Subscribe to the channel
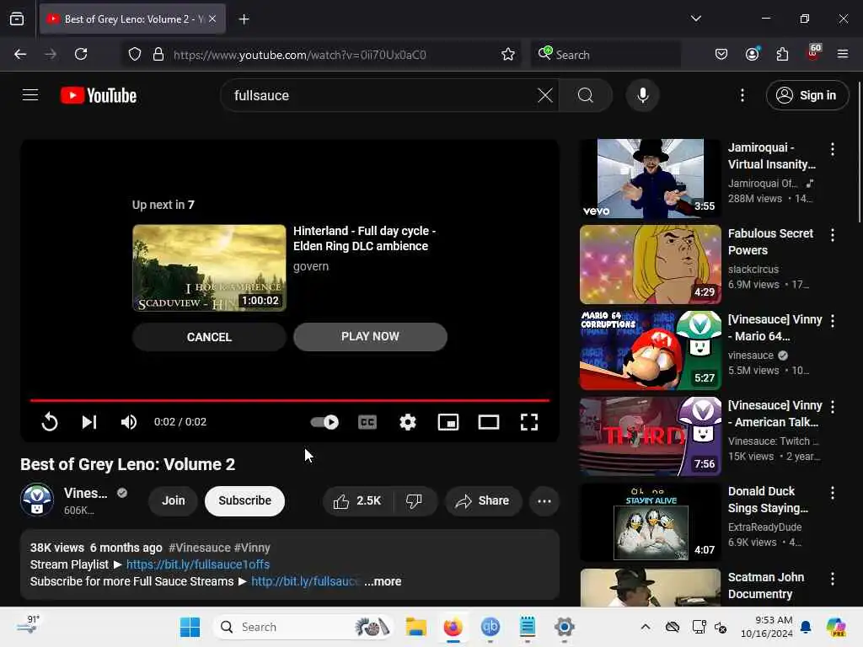Image resolution: width=863 pixels, height=647 pixels. [x=245, y=500]
